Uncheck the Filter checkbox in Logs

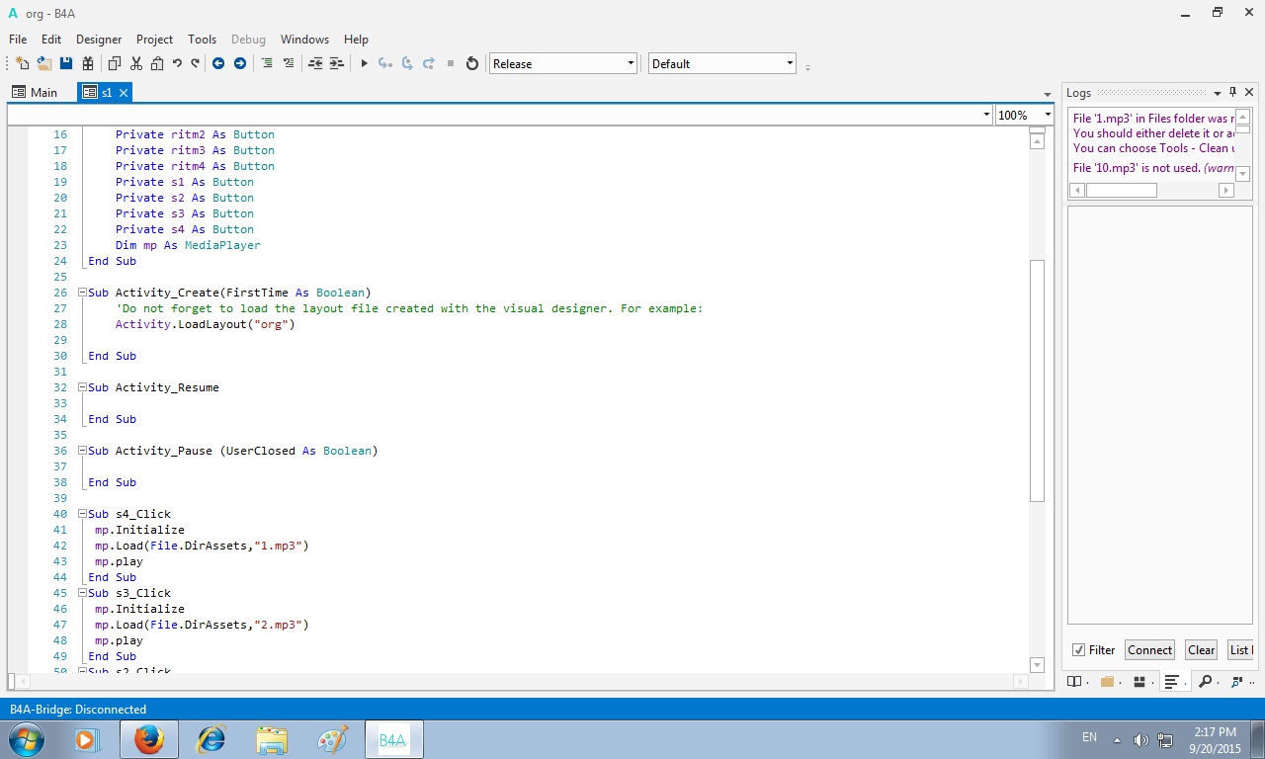coord(1078,650)
